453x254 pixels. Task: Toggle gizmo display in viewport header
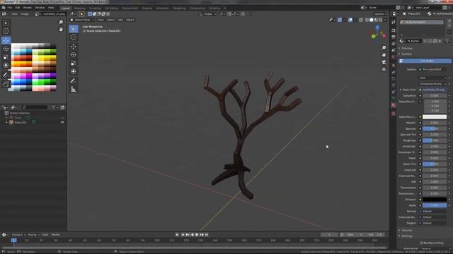(x=340, y=20)
